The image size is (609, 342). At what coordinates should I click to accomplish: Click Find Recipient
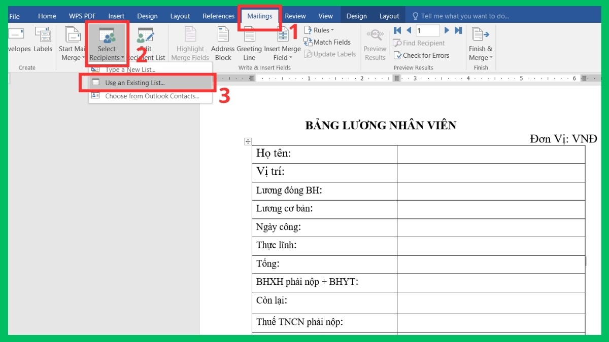419,43
